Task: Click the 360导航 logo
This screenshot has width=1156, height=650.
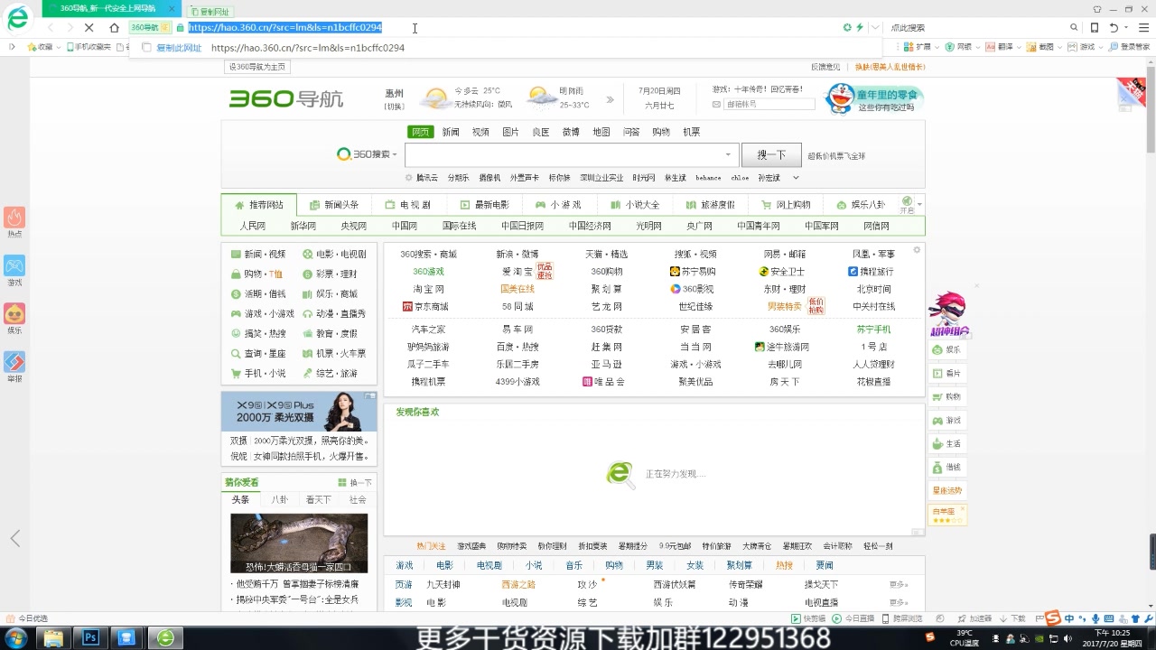Action: pyautogui.click(x=286, y=98)
